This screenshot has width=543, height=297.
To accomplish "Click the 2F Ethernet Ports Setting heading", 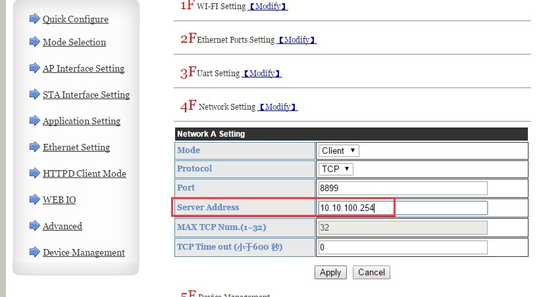I will (x=228, y=39).
